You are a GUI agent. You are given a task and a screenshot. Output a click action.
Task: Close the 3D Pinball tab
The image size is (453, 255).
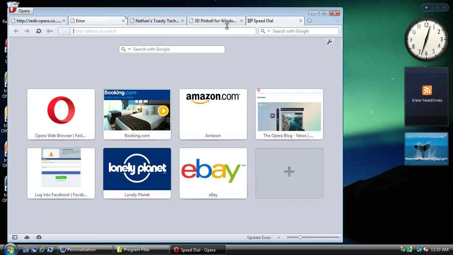point(241,21)
